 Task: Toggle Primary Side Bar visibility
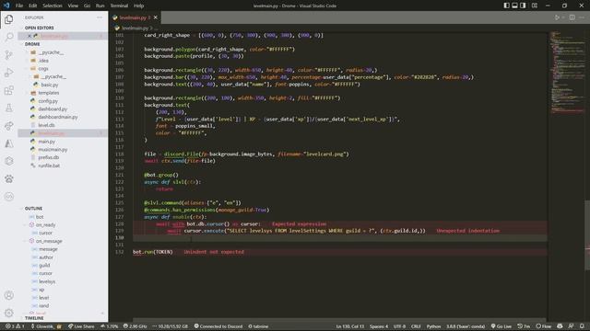(x=506, y=6)
